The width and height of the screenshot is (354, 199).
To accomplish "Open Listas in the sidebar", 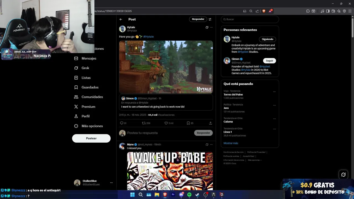I will click(82, 78).
